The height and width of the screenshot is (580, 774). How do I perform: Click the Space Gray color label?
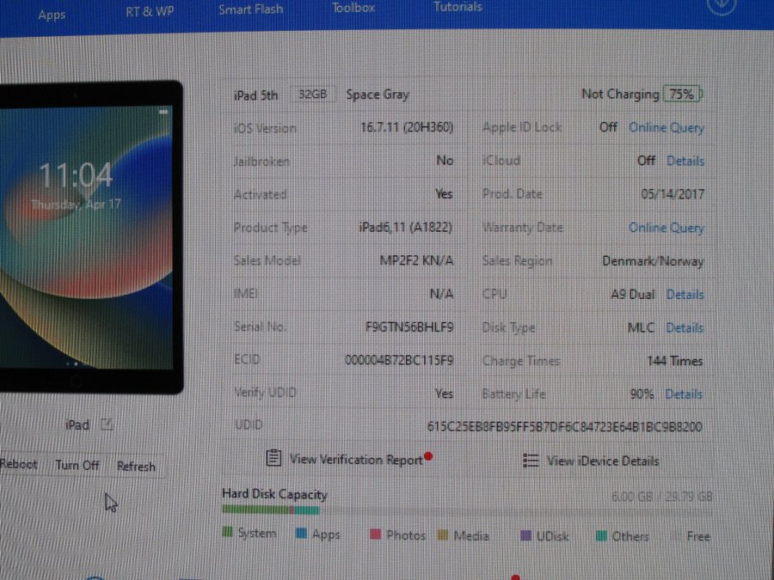point(378,95)
